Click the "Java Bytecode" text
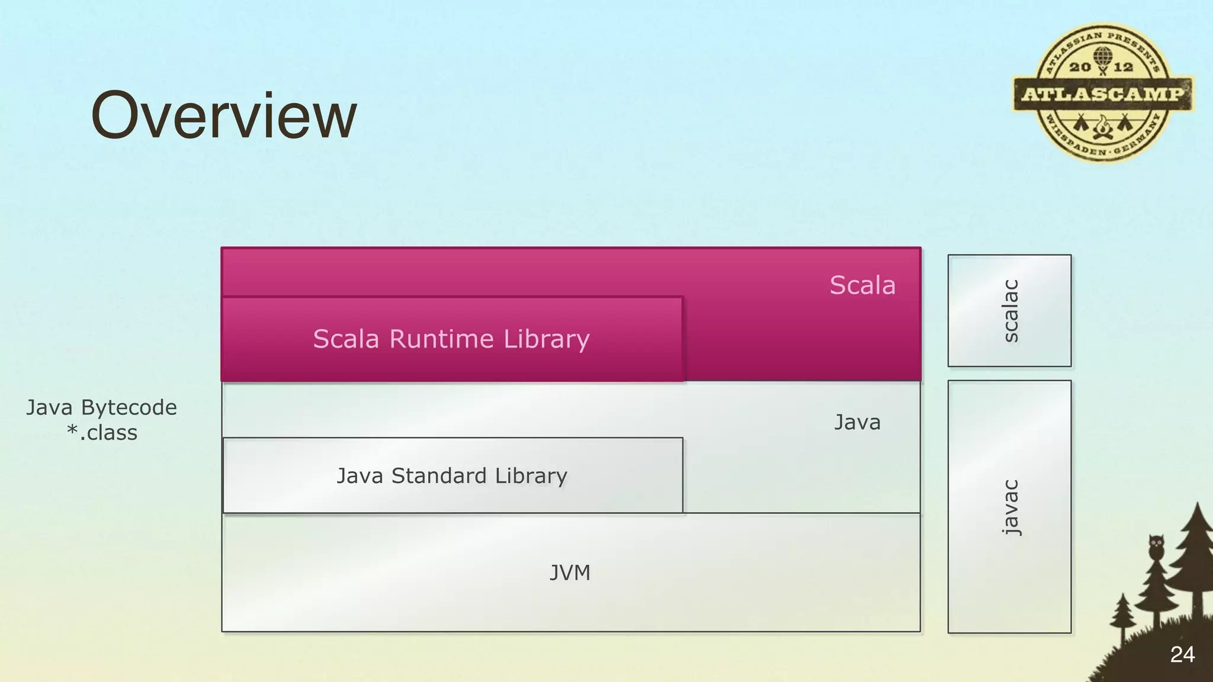The width and height of the screenshot is (1213, 682). tap(101, 407)
